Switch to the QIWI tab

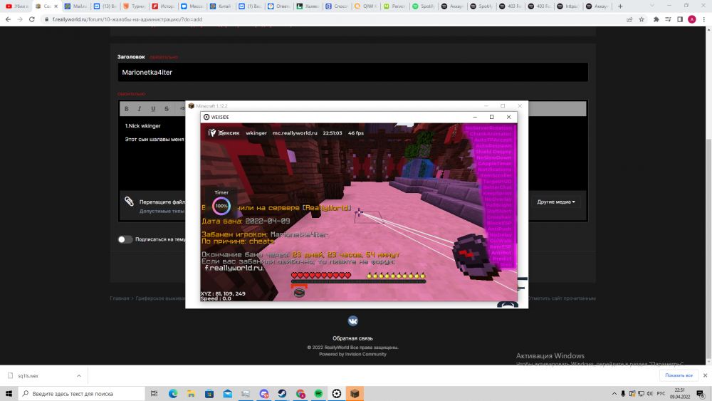pyautogui.click(x=367, y=6)
